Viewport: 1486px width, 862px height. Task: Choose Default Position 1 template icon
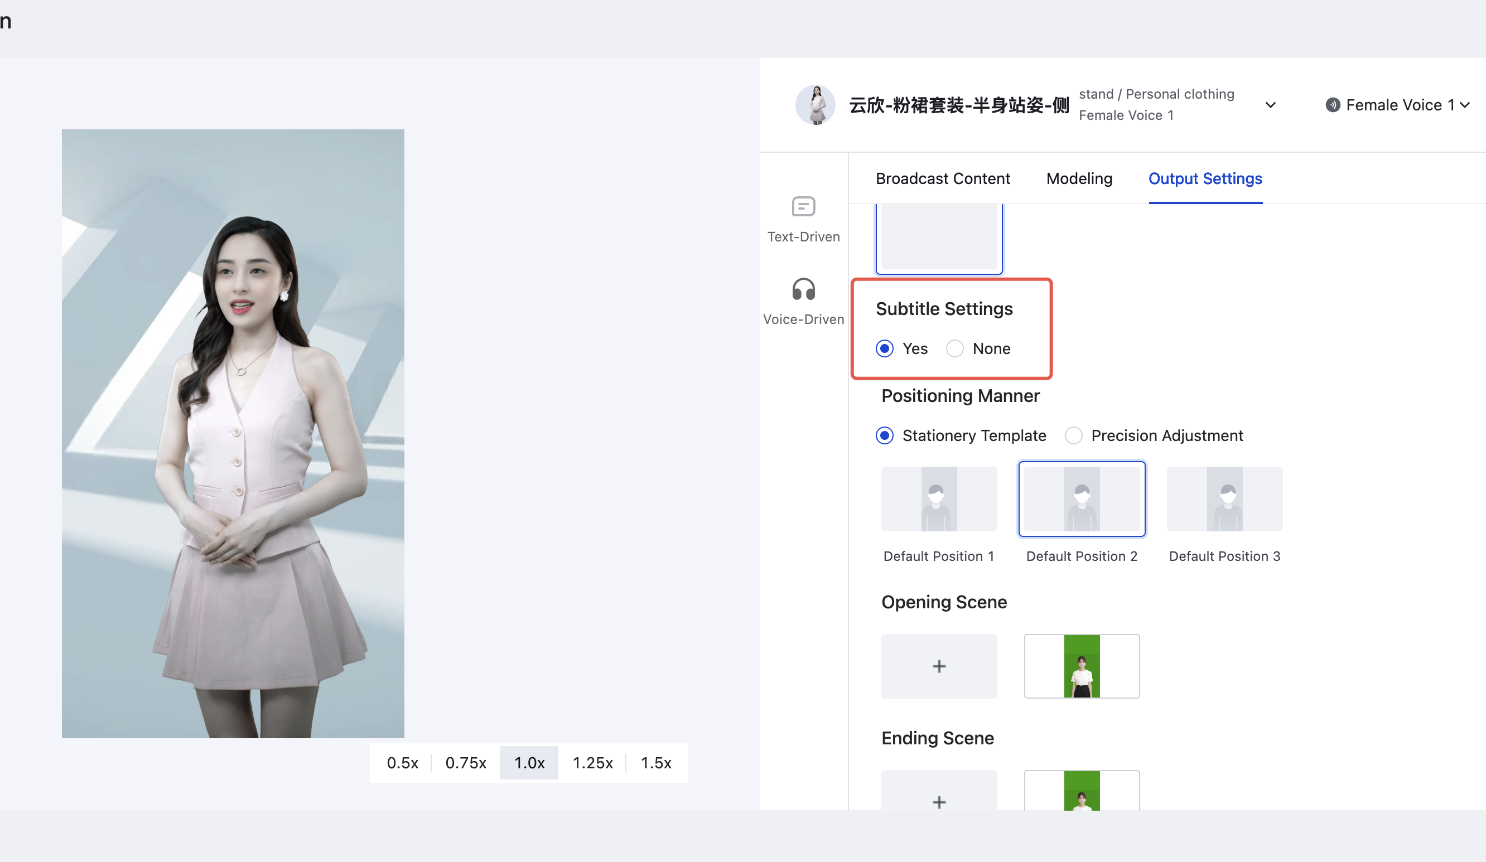939,499
